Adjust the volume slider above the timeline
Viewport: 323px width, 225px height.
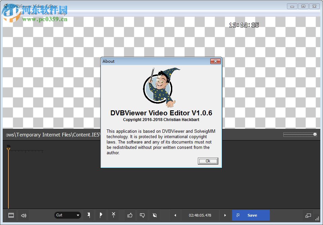pos(299,134)
